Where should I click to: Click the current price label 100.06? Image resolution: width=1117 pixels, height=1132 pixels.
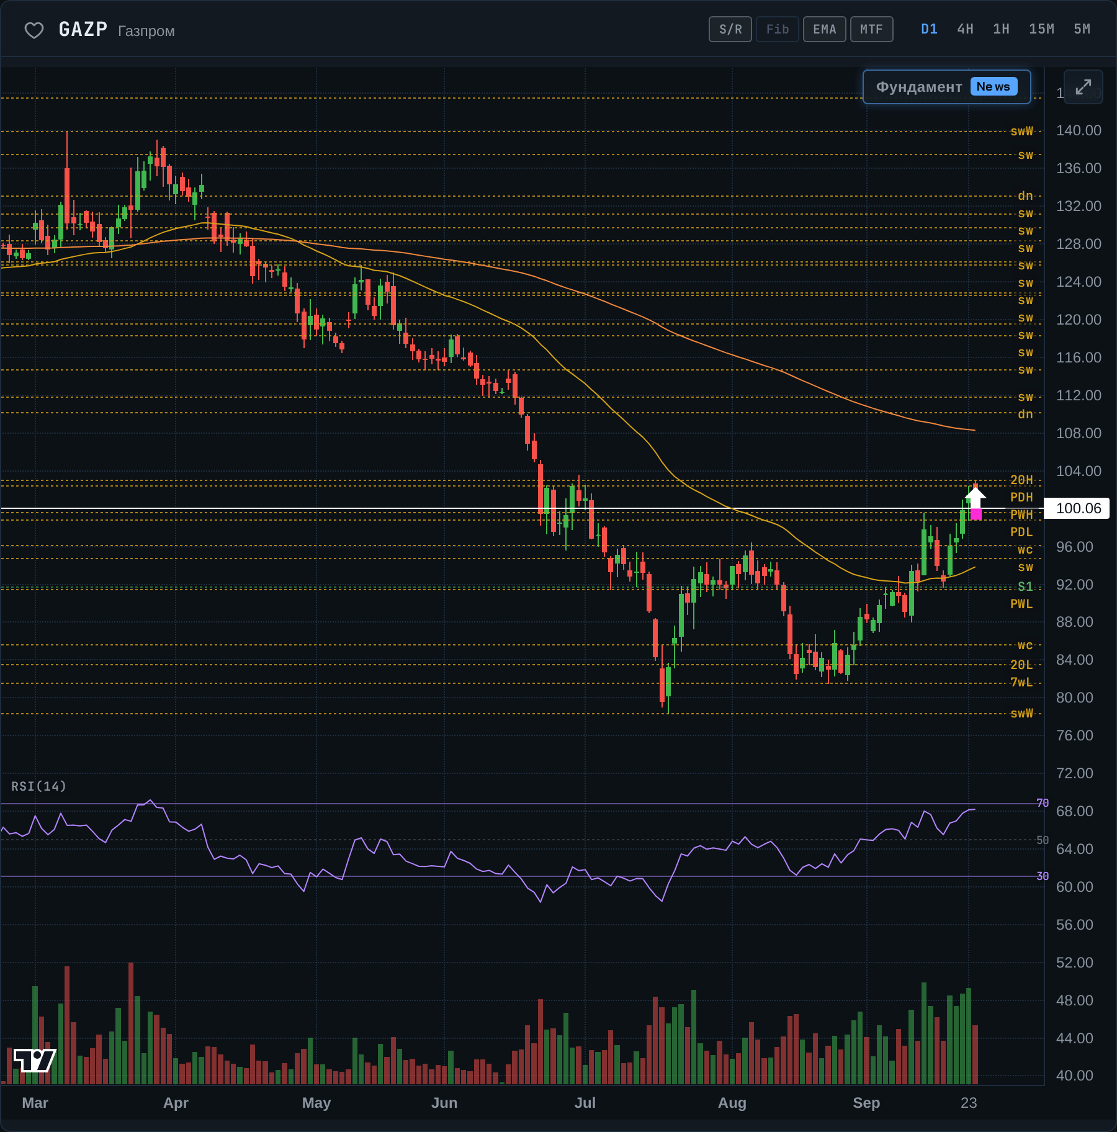tap(1078, 508)
